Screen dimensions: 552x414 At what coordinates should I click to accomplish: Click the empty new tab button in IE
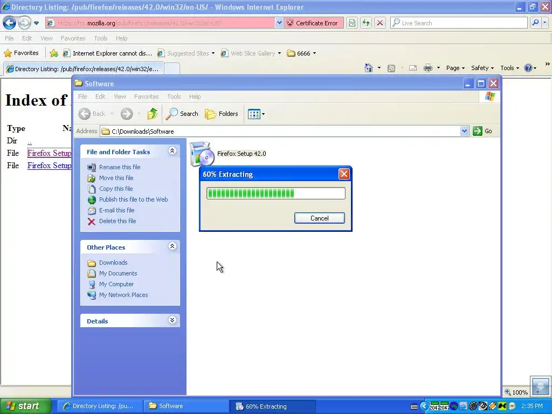pyautogui.click(x=172, y=69)
